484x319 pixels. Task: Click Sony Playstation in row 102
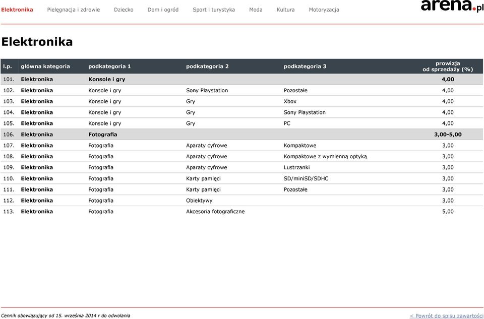[x=207, y=90]
